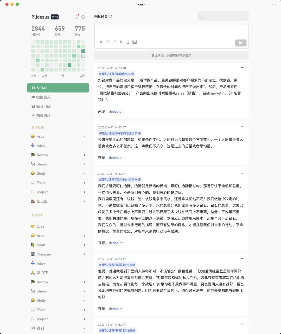Open options for the 邓锋 product memo's neighbor 经济学家 memo
Image resolution: width=281 pixels, height=334 pixels.
coord(242,127)
